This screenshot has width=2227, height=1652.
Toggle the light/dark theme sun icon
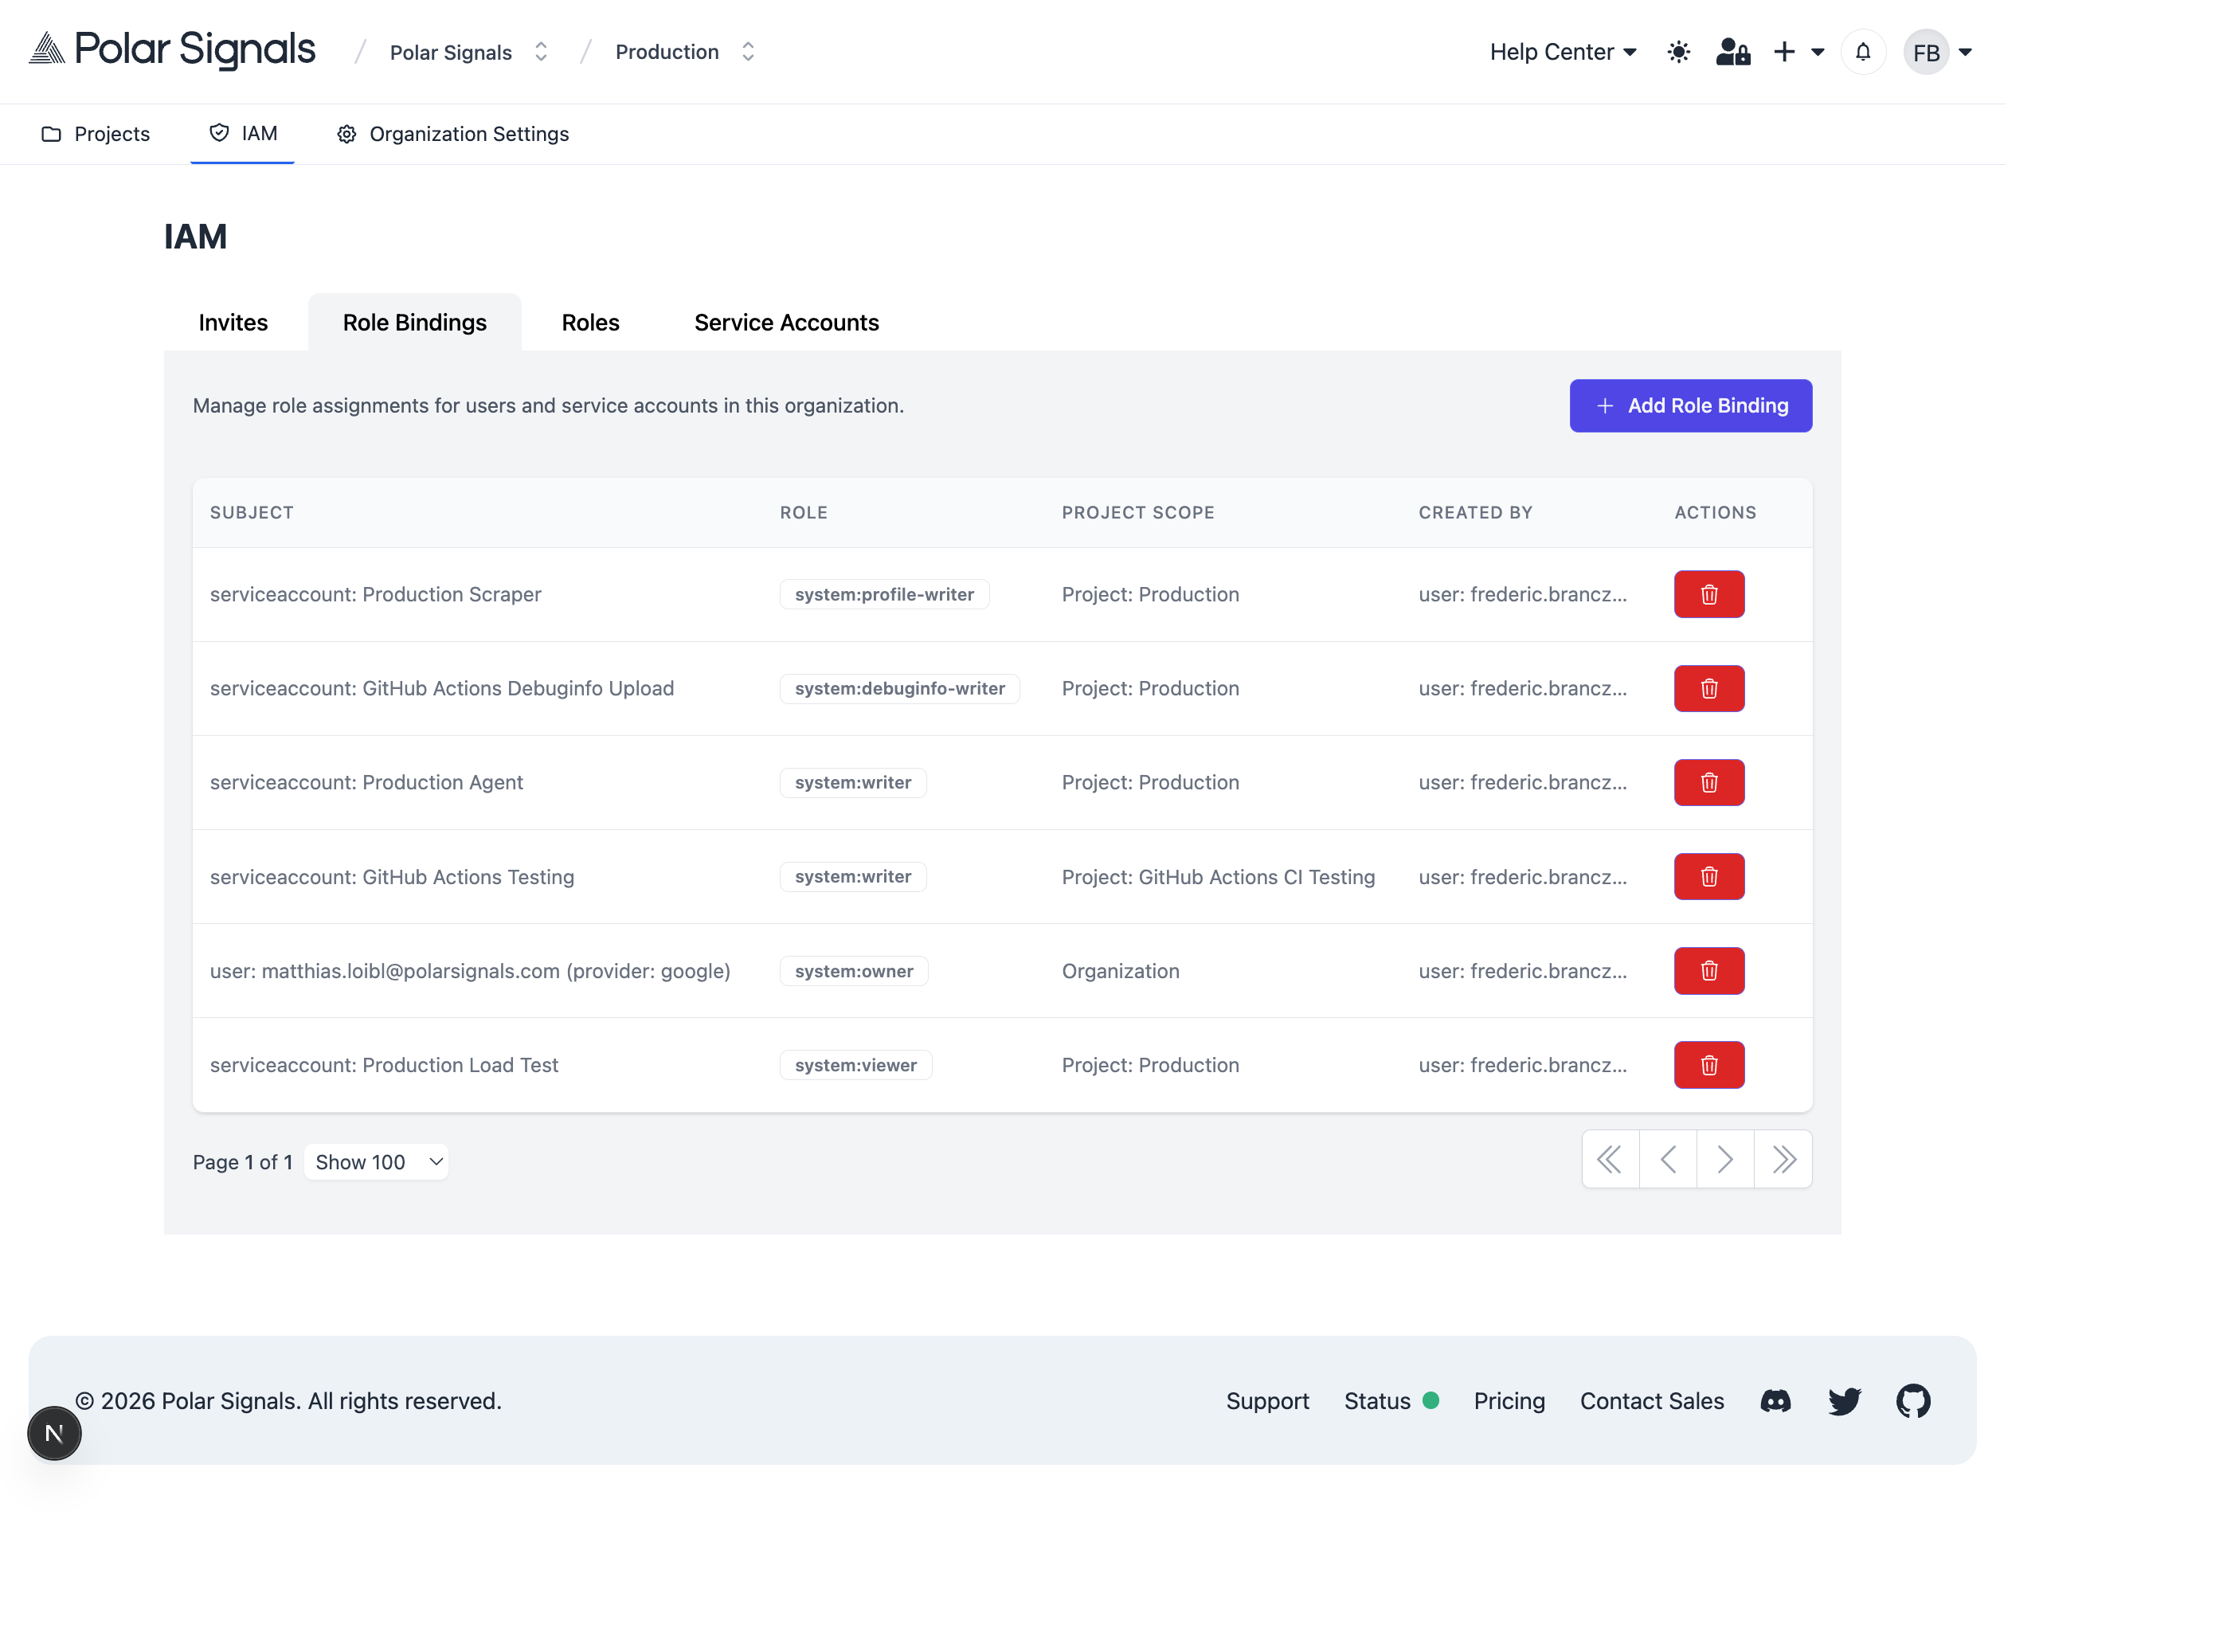[x=1679, y=51]
